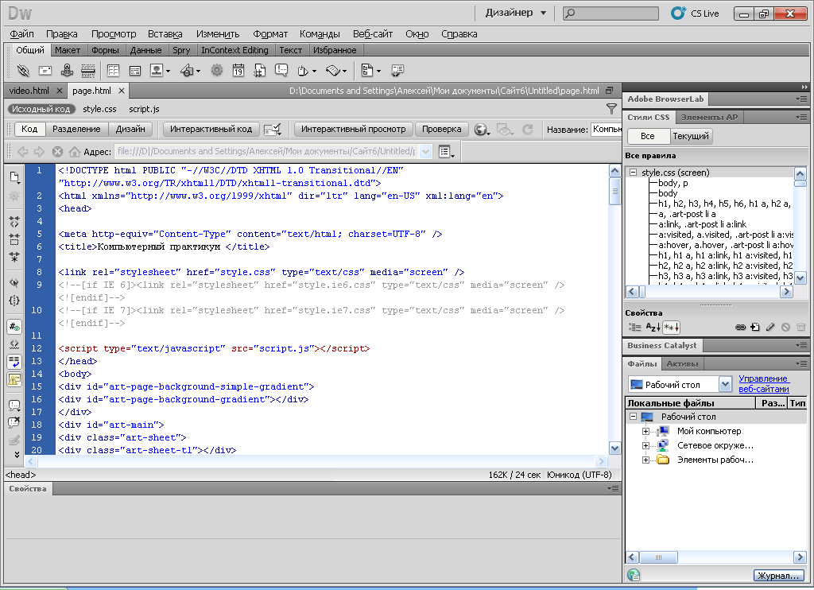The width and height of the screenshot is (814, 590).
Task: Open the Веб-сайт menu
Action: pos(373,33)
